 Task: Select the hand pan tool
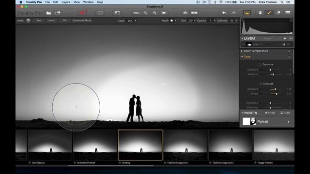[x=260, y=13]
